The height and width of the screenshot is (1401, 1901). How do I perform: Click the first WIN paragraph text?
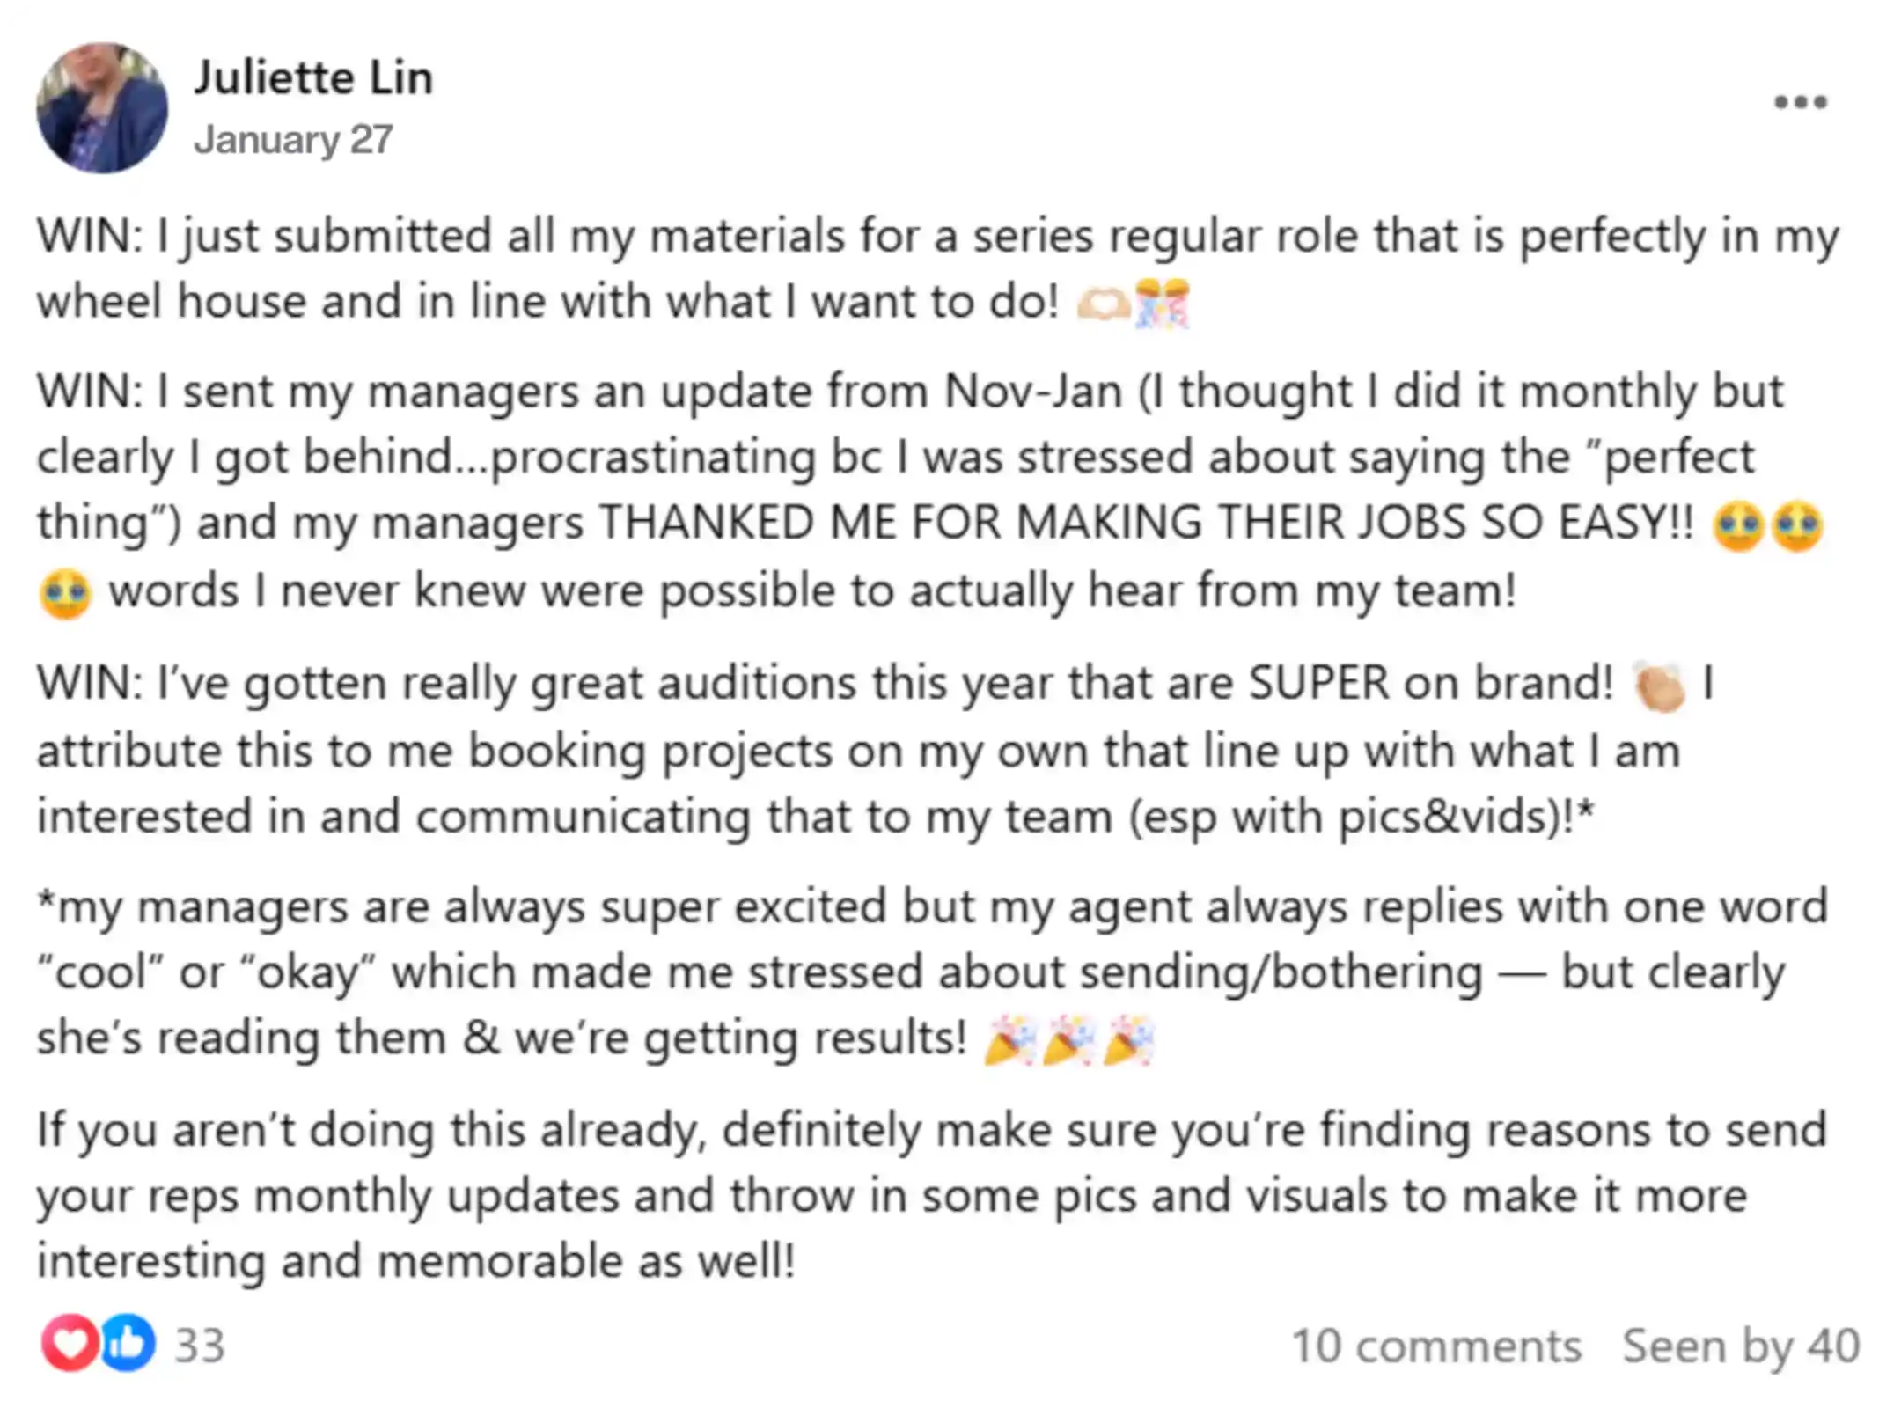[938, 268]
